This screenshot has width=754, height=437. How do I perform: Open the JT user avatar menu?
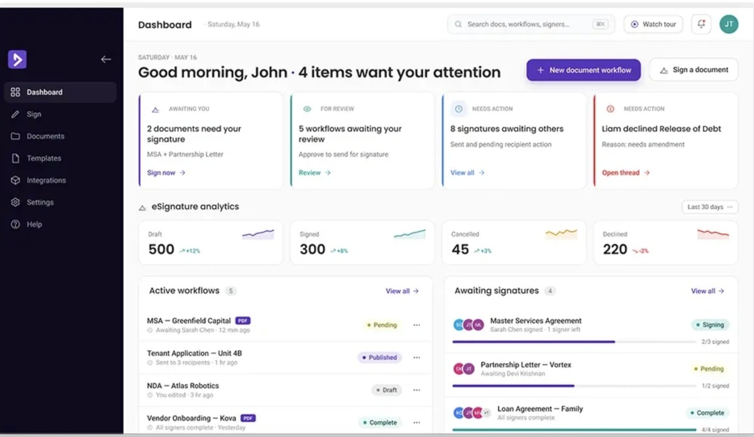[729, 24]
